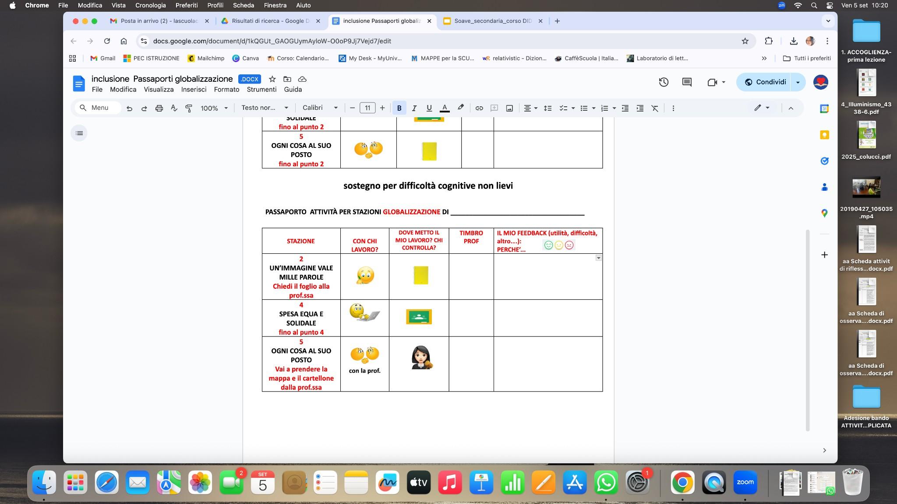Open version history clock icon
The width and height of the screenshot is (897, 504).
click(x=663, y=82)
